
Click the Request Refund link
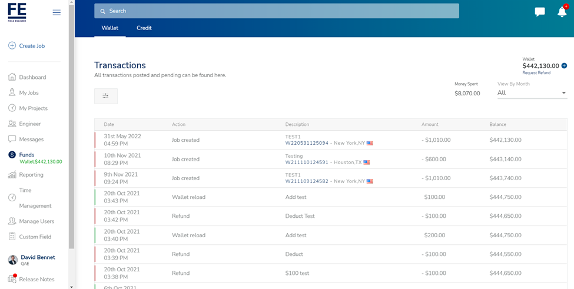click(536, 73)
